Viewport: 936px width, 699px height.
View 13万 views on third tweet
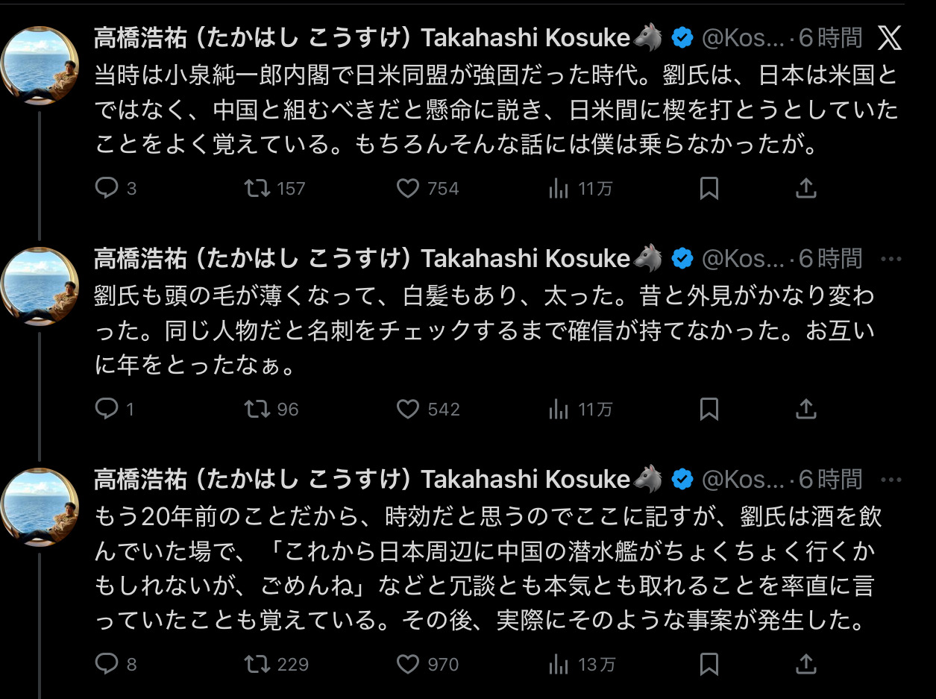[x=582, y=663]
